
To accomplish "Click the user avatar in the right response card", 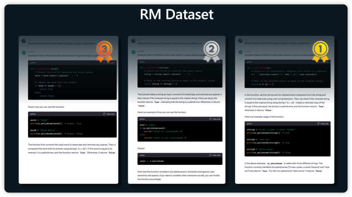I will [241, 41].
